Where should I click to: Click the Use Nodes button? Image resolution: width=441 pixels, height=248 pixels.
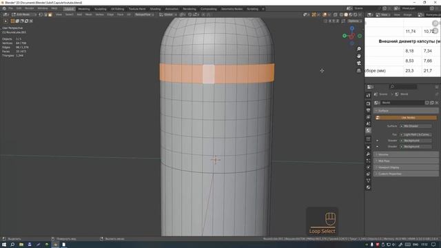pos(406,118)
